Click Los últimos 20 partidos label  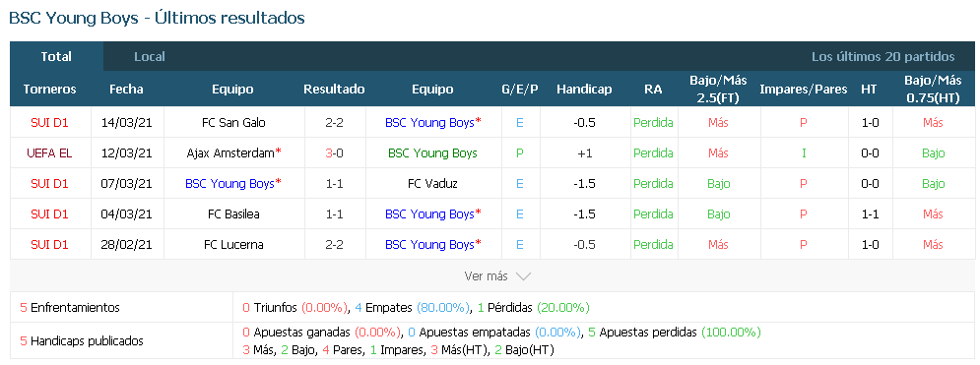tap(883, 57)
